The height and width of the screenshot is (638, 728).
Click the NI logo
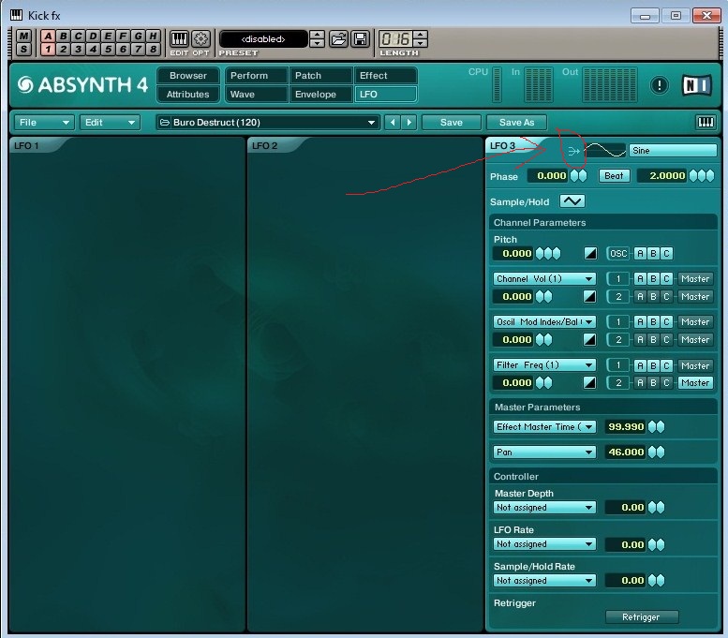click(x=697, y=85)
